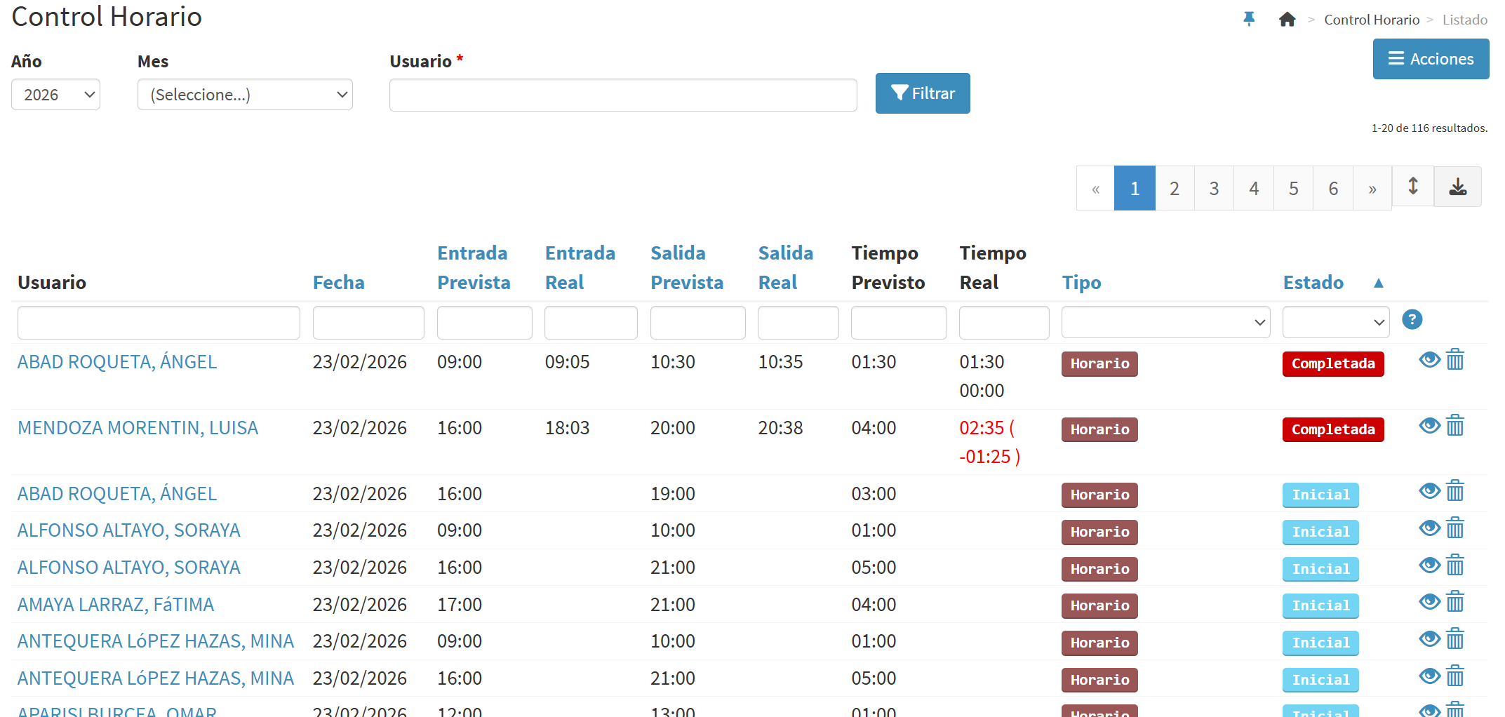This screenshot has height=717, width=1505.
Task: View MENDOZA MORENTIN entry with eye icon
Action: [x=1429, y=426]
